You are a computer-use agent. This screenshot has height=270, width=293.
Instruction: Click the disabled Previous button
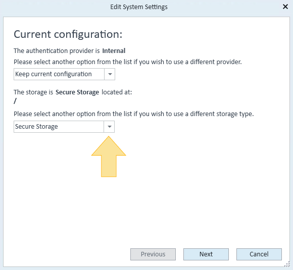tap(153, 254)
